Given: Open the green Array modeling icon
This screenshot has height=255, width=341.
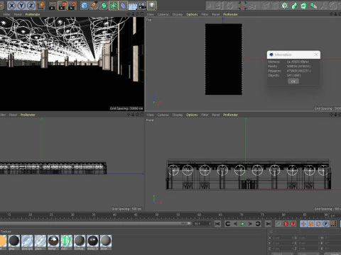Looking at the screenshot, I should tap(114, 6).
